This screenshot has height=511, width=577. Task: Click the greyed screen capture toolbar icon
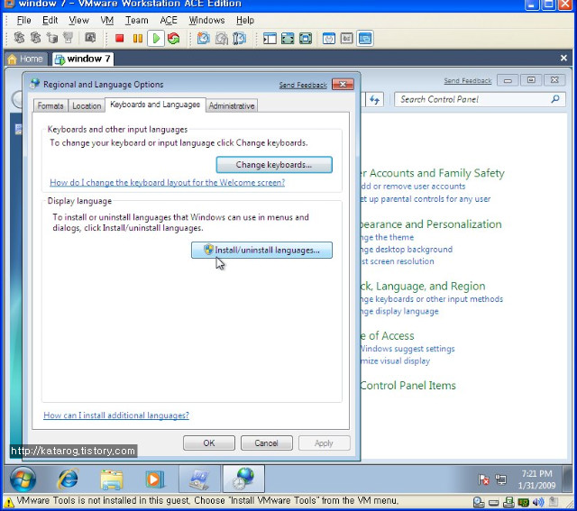click(x=90, y=38)
